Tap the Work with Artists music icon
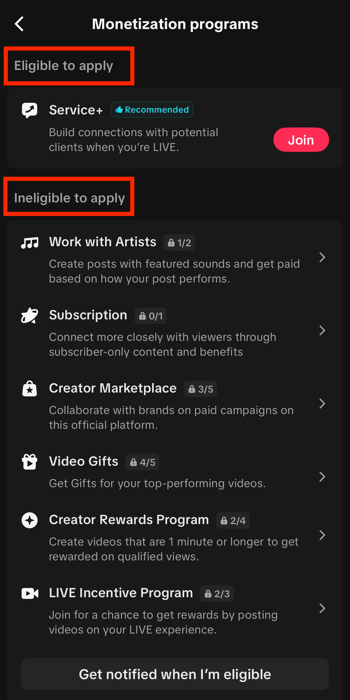 pyautogui.click(x=30, y=242)
